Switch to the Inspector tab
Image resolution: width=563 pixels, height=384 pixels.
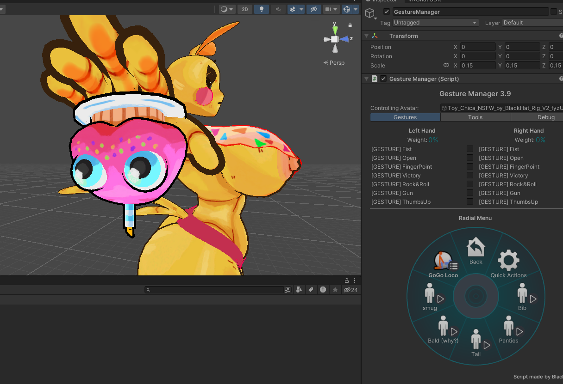pyautogui.click(x=382, y=1)
